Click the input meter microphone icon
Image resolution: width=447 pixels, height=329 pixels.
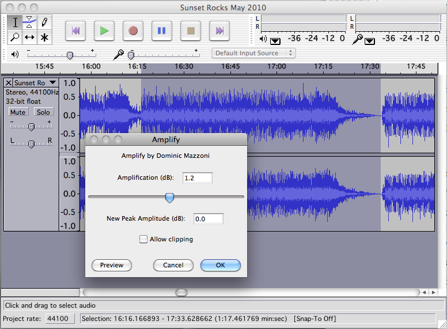pyautogui.click(x=357, y=39)
